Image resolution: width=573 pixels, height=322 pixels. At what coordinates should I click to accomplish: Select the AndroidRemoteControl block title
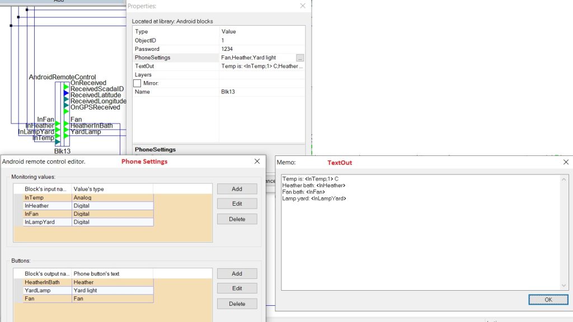(63, 77)
